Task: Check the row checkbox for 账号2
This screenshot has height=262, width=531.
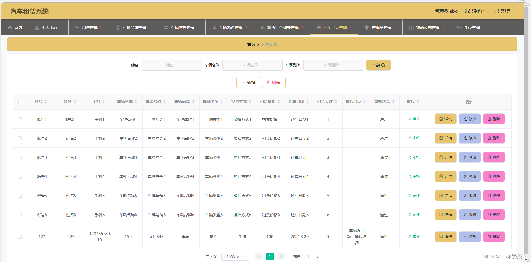Action: [20, 138]
